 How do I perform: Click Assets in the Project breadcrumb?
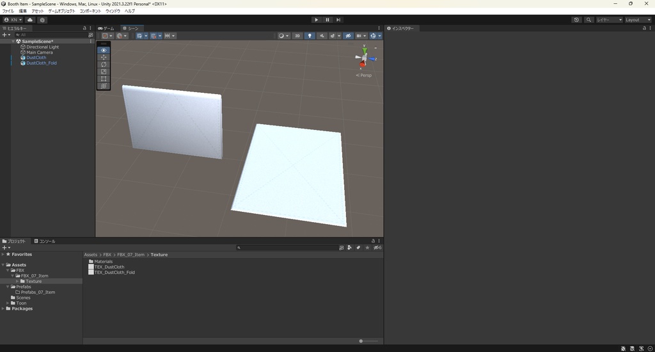(x=91, y=255)
